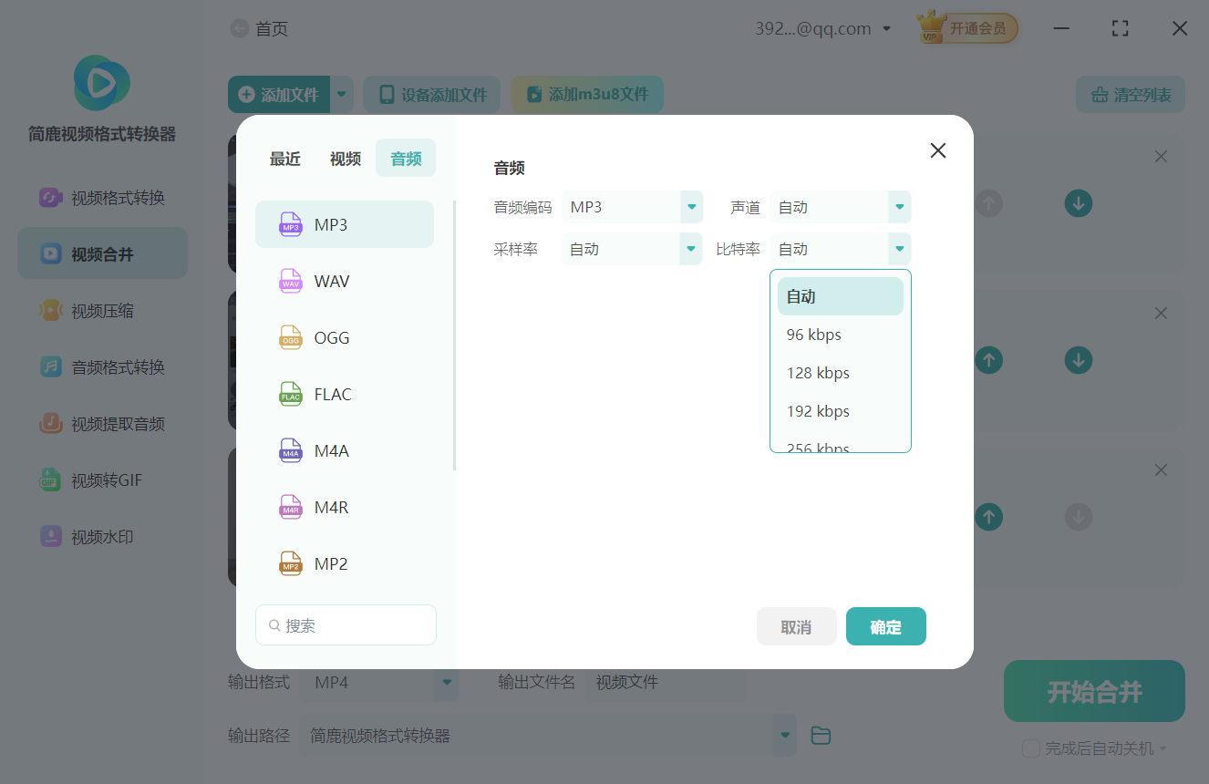The width and height of the screenshot is (1209, 784).
Task: Open the output path folder browser icon
Action: tap(820, 735)
